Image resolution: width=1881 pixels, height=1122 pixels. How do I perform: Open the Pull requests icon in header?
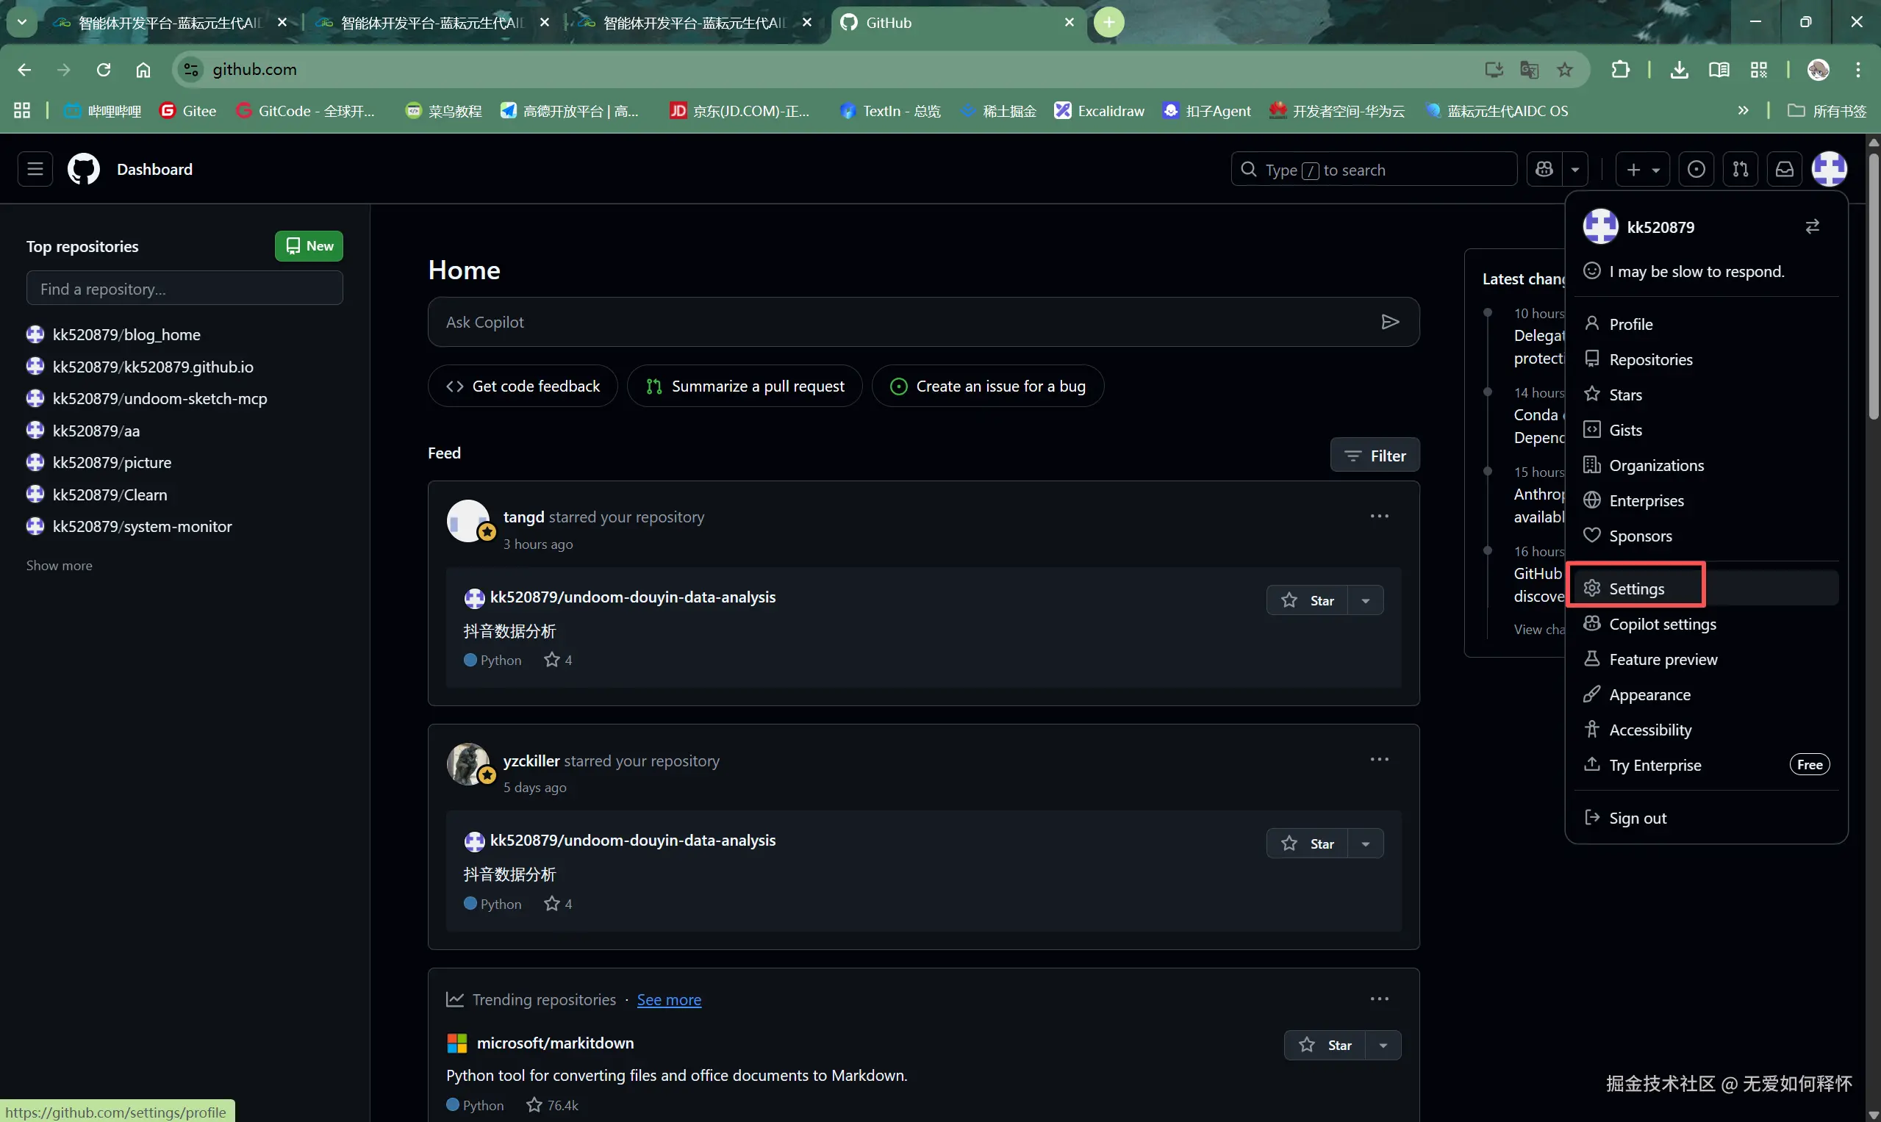[1741, 169]
